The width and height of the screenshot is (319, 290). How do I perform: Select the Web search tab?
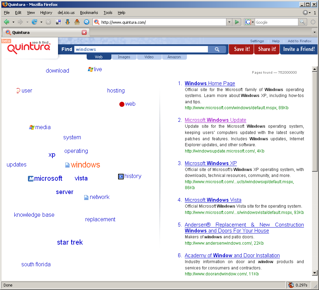click(x=99, y=57)
